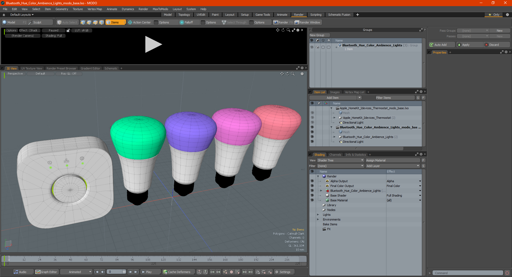512x277 pixels.
Task: Switch to the UVEdit layout tab
Action: point(201,15)
